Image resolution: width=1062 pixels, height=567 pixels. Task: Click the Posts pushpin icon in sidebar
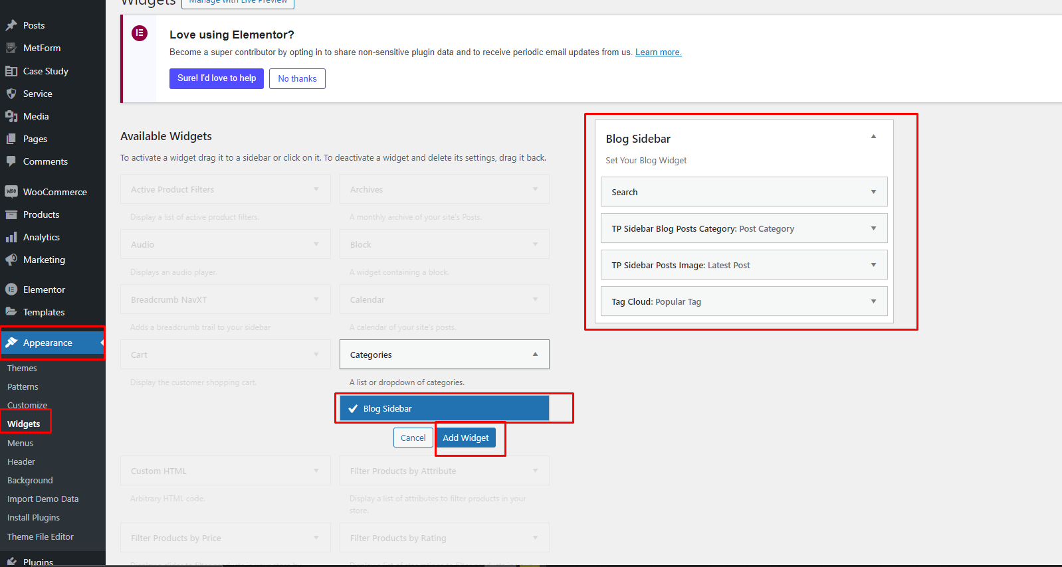pyautogui.click(x=11, y=25)
